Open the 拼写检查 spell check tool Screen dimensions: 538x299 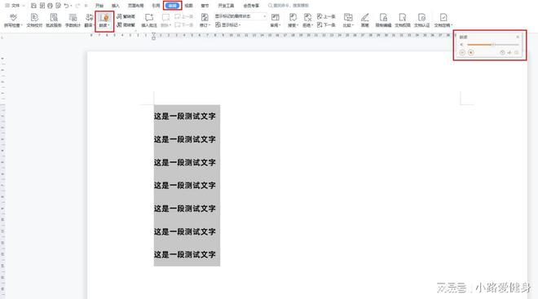click(13, 20)
